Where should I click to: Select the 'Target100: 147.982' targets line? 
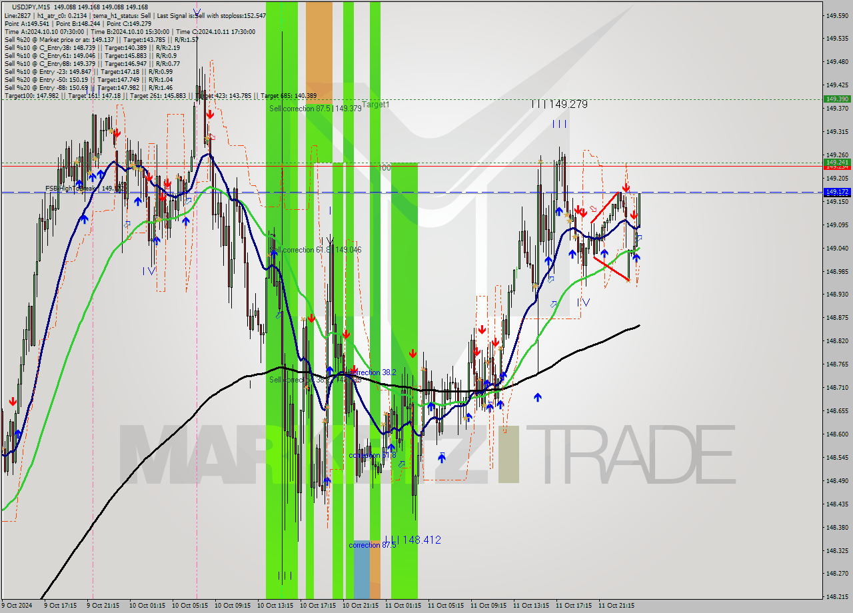[x=161, y=96]
